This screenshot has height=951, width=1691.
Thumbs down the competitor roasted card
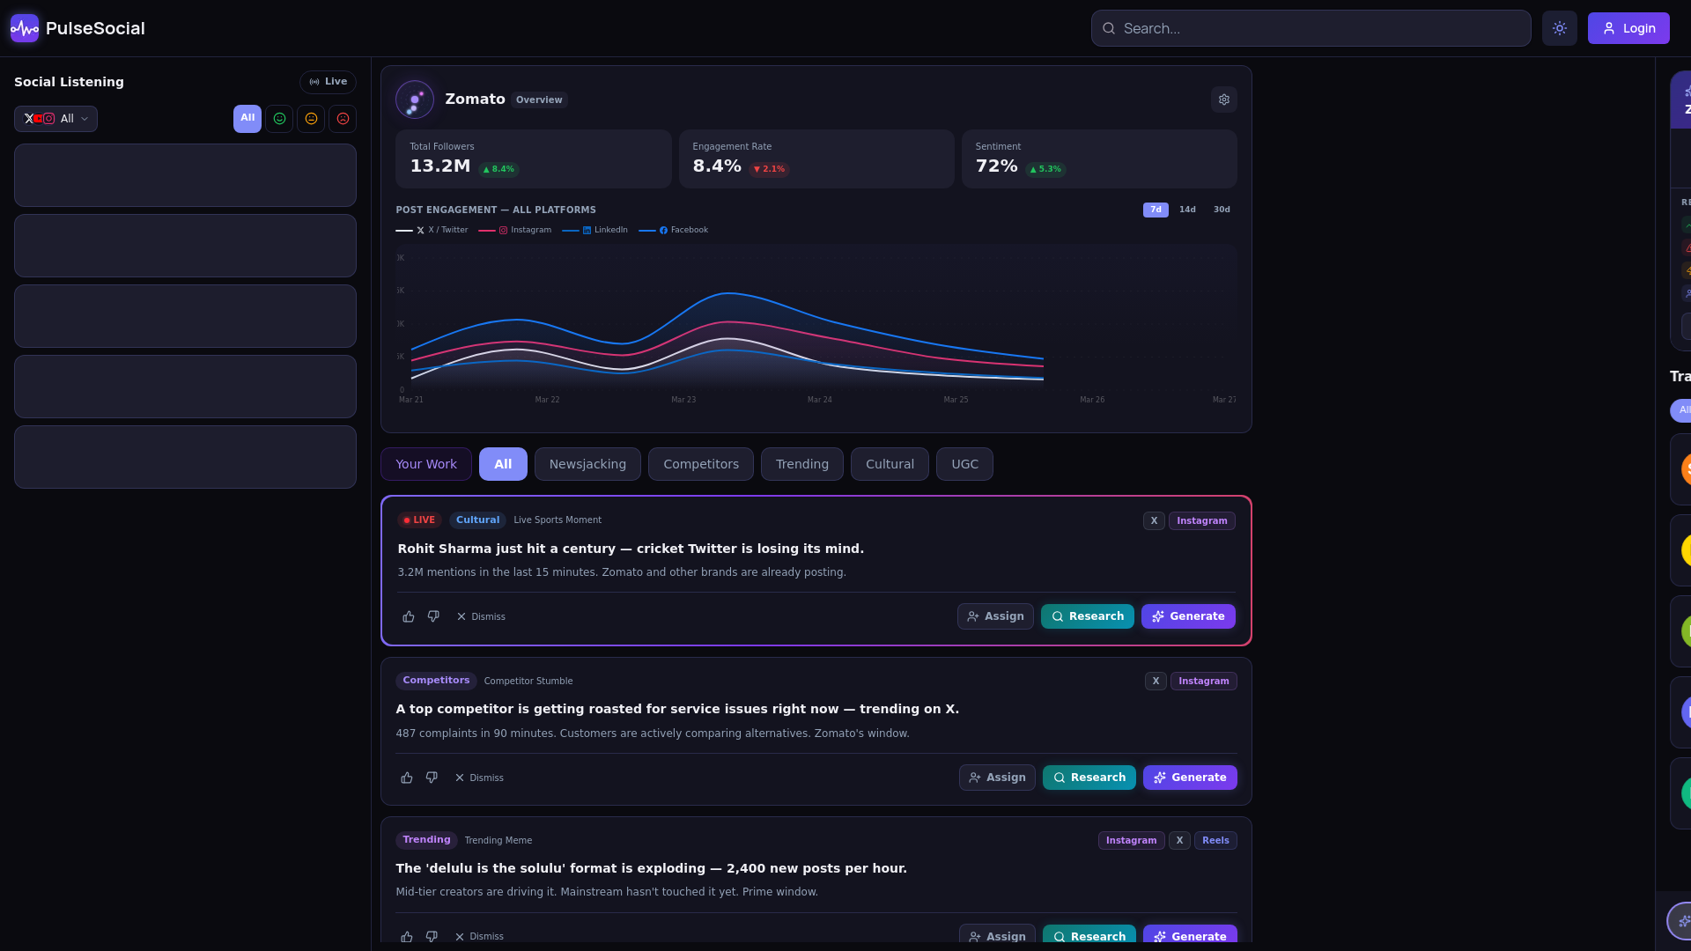(432, 778)
